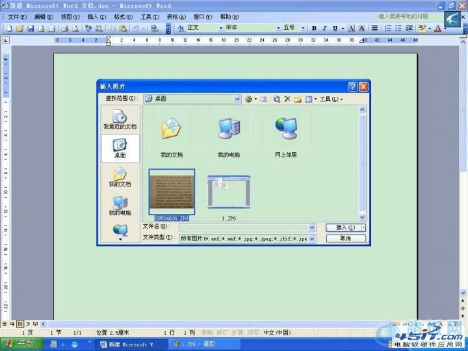468x351 pixels.
Task: Click the Open folder toolbar icon
Action: coord(20,29)
